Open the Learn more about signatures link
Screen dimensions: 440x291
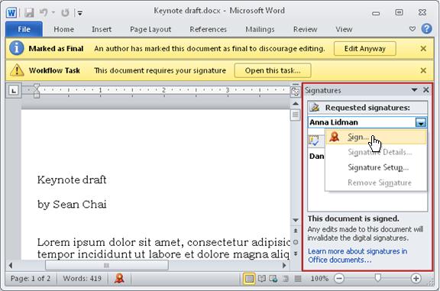(357, 256)
